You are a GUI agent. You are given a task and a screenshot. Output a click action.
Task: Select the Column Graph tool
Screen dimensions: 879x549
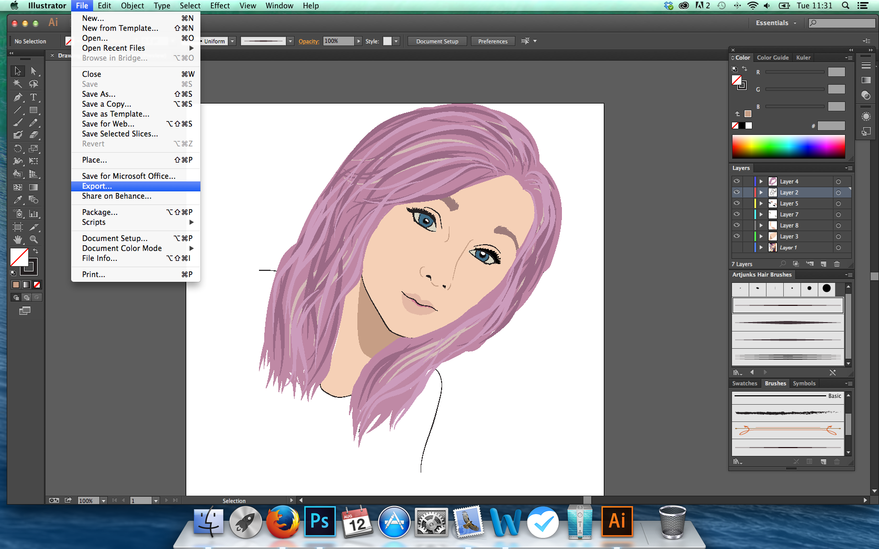(33, 213)
